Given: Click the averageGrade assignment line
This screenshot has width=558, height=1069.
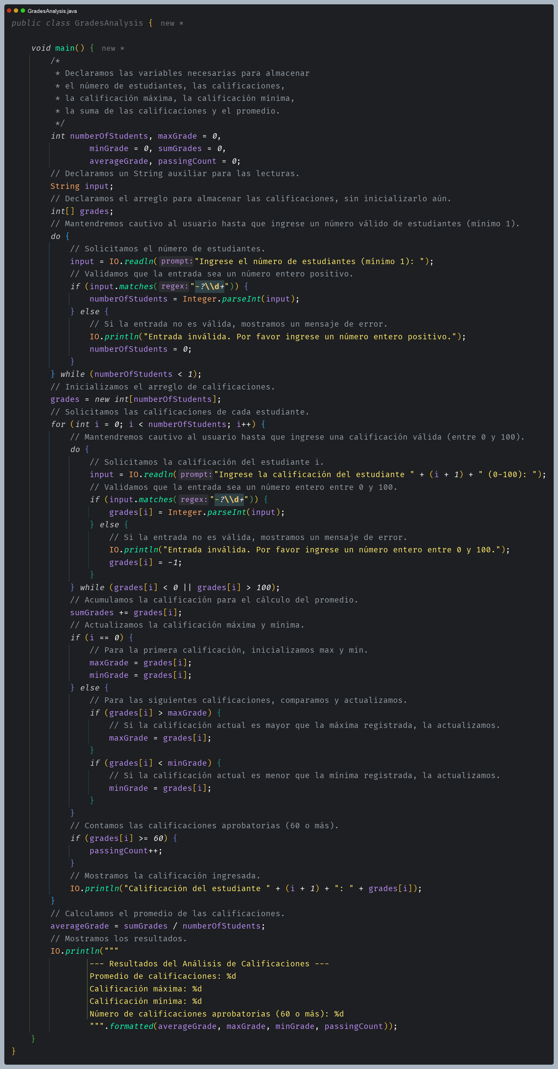Looking at the screenshot, I should tap(157, 926).
